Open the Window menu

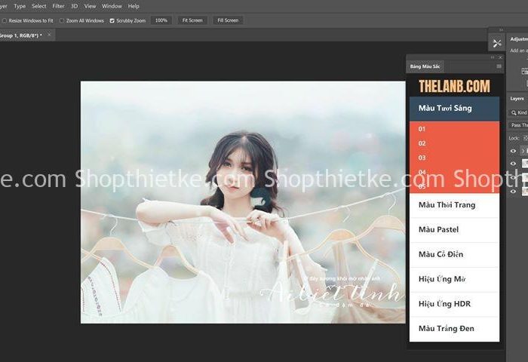pos(112,6)
